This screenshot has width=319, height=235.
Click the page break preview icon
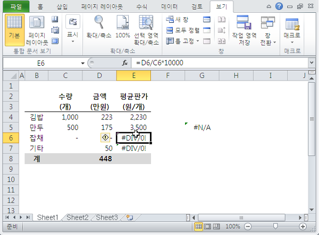coord(55,19)
